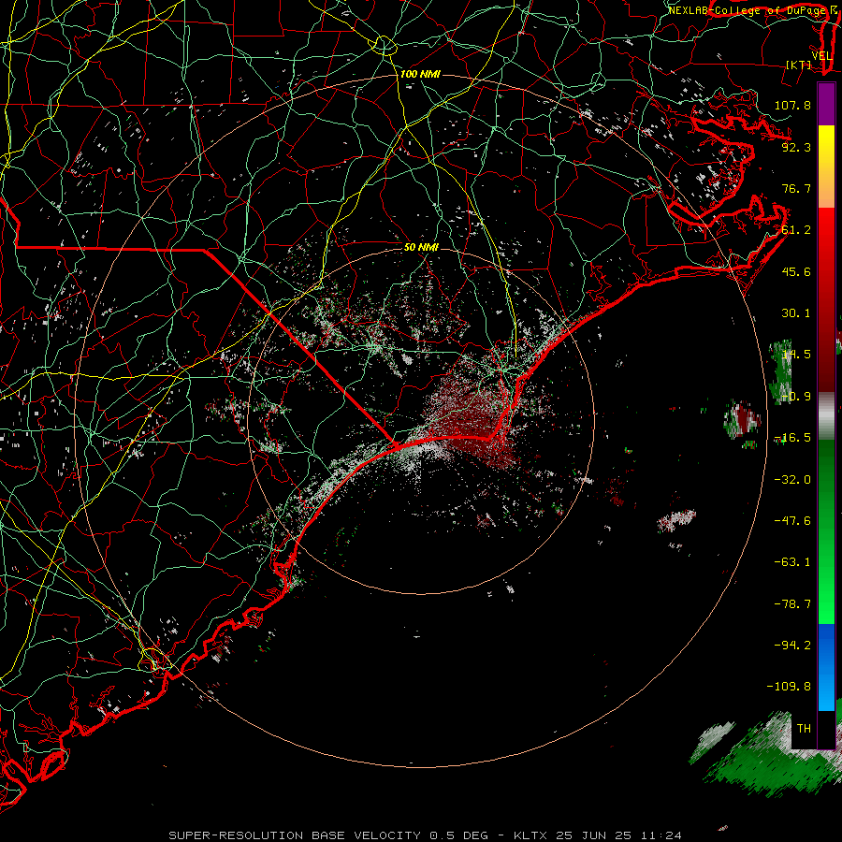The height and width of the screenshot is (842, 842).
Task: Click the 76.7 velocity scale value
Action: tap(796, 188)
